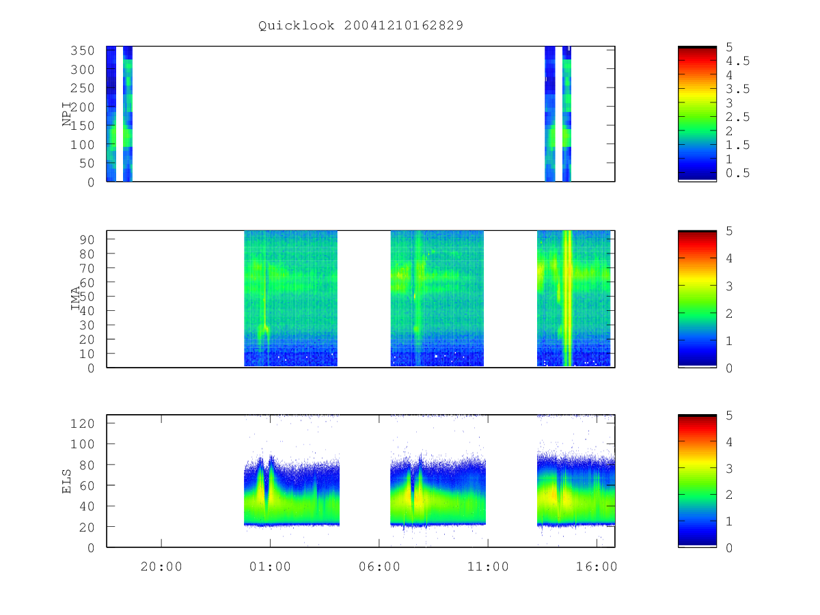Click the 01:00 time axis label
This screenshot has height=615, width=820.
[270, 566]
